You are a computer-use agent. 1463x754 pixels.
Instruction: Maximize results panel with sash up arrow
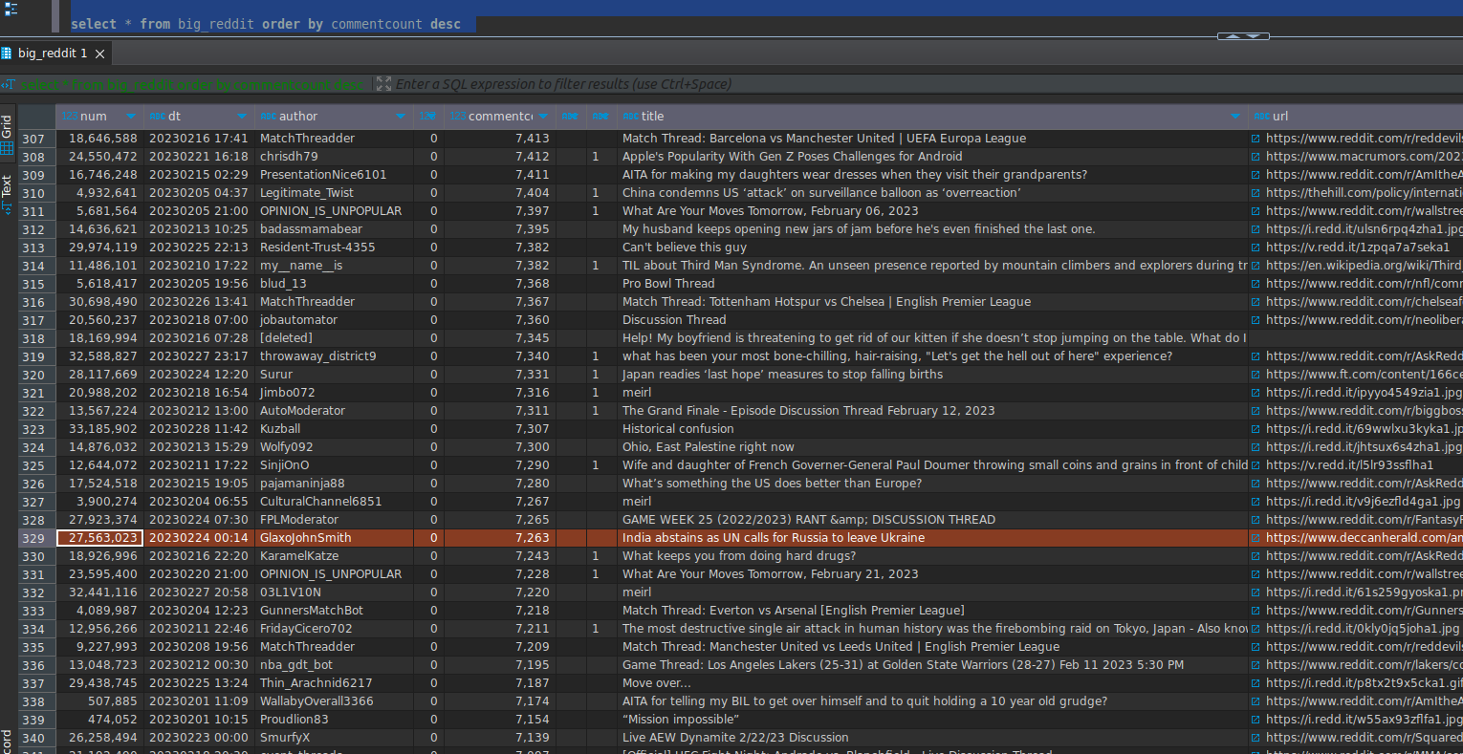(1233, 36)
